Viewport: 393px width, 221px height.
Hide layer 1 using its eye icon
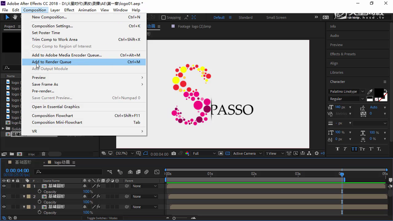pyautogui.click(x=4, y=186)
